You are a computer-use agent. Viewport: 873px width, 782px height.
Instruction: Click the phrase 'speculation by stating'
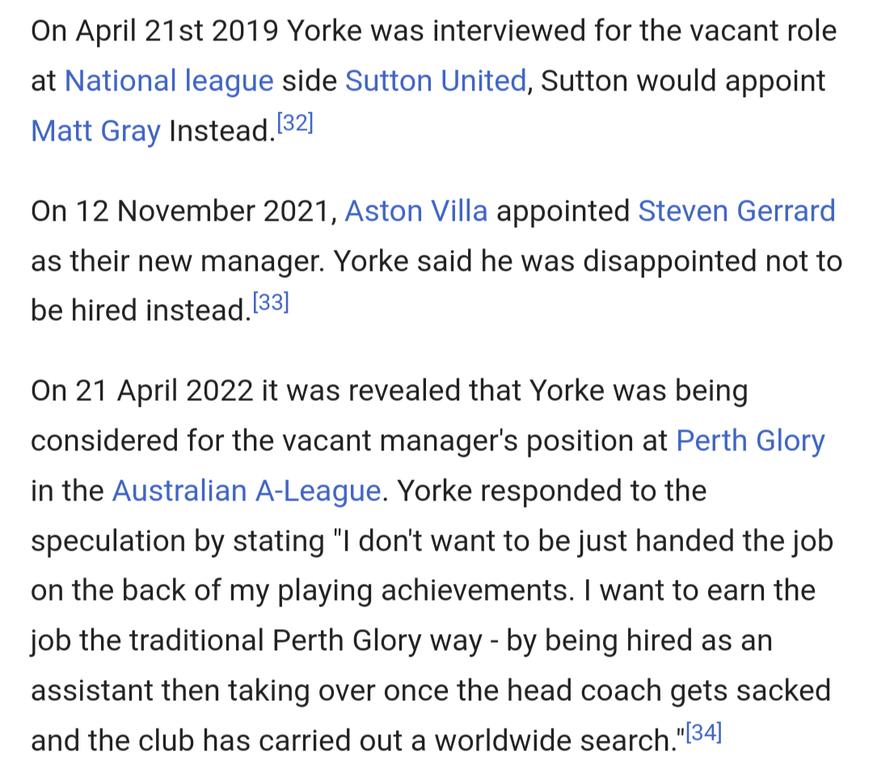point(178,541)
